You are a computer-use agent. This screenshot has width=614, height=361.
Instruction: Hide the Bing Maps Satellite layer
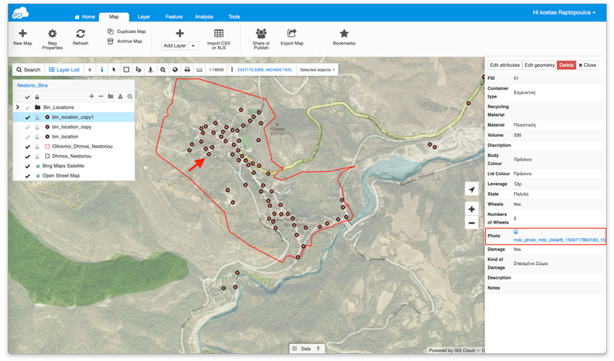pos(28,166)
